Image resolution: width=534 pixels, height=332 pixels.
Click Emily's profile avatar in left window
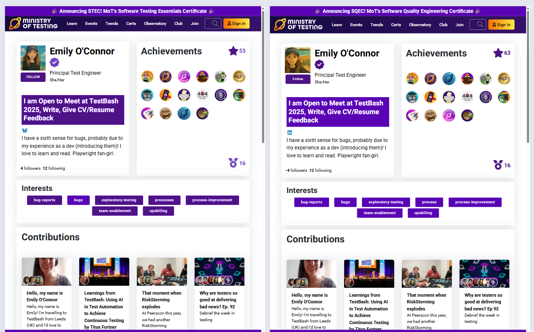33,58
